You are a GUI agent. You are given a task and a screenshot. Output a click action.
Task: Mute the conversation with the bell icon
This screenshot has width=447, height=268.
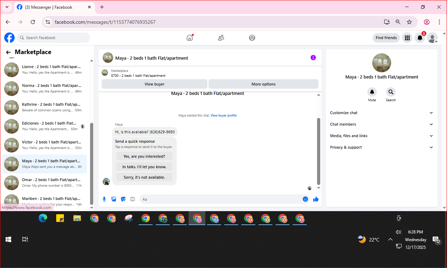click(372, 92)
